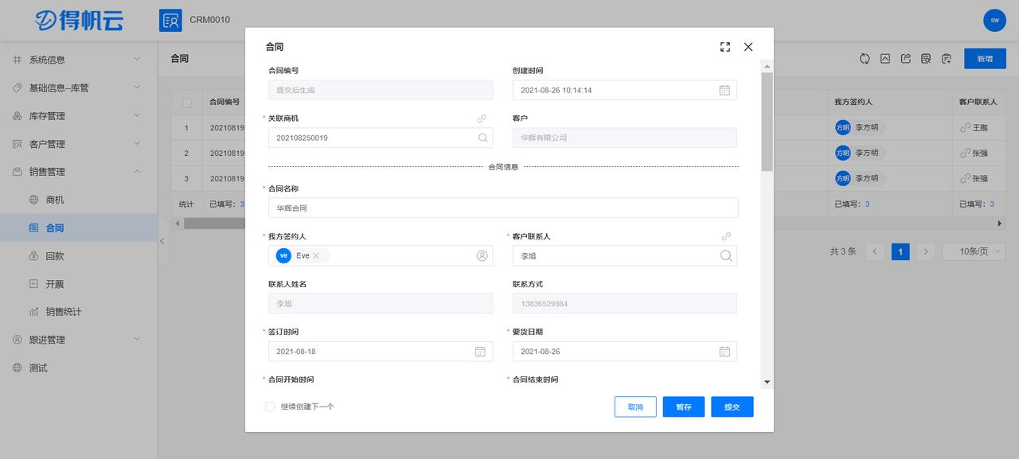The height and width of the screenshot is (459, 1019).
Task: Check the 继续创建下一个 checkbox
Action: (x=269, y=406)
